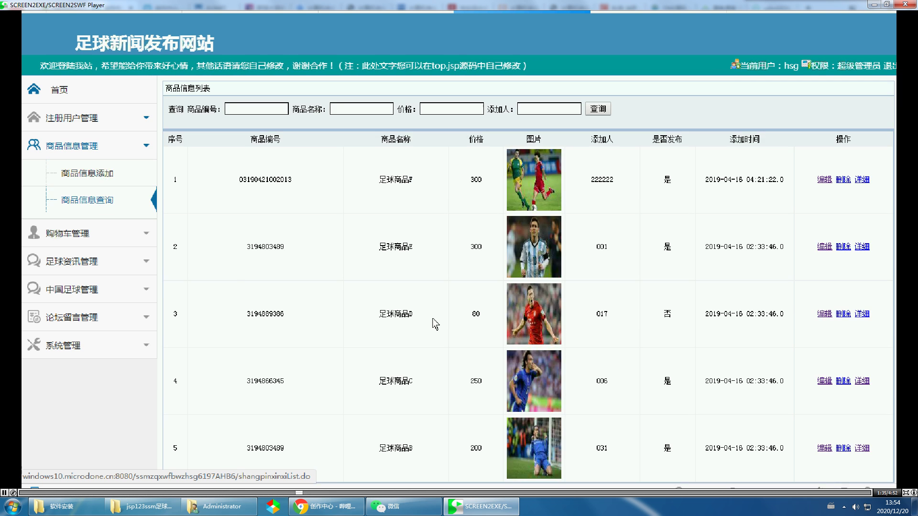Viewport: 918px width, 516px height.
Task: Click the 中国足球管理 chat icon
Action: pos(34,289)
